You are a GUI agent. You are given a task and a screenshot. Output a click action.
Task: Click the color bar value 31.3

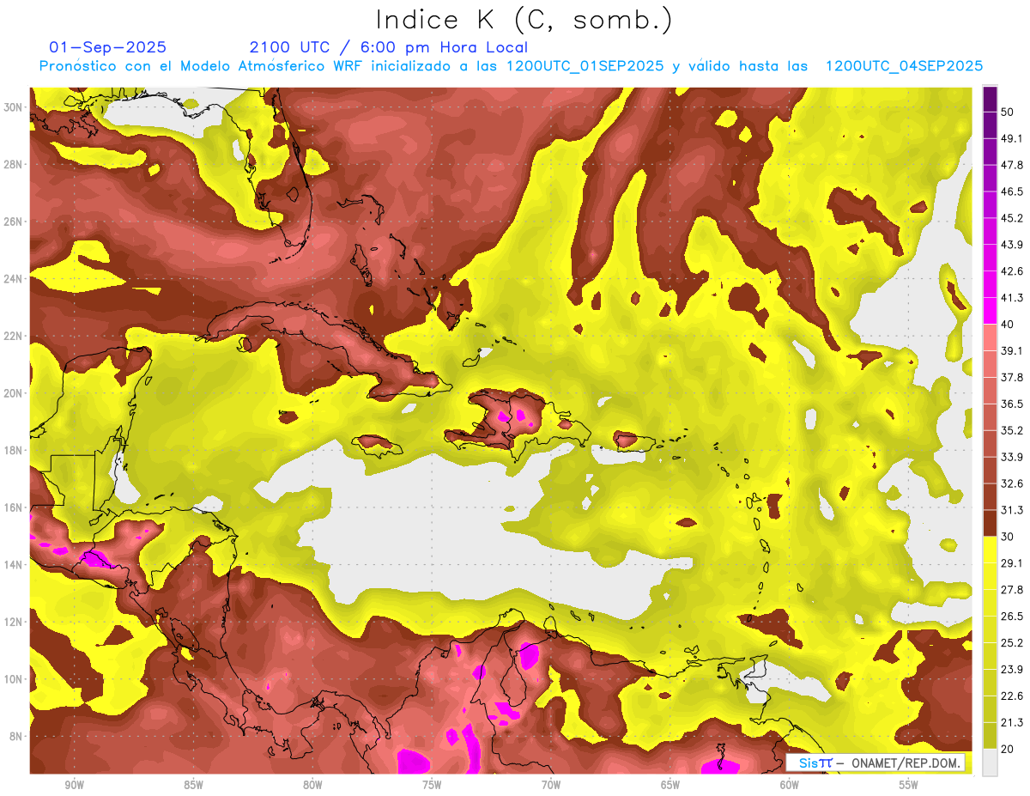tap(1012, 510)
